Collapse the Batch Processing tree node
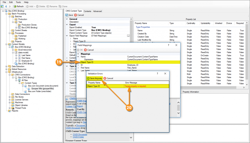This screenshot has width=250, height=143. coord(6,14)
